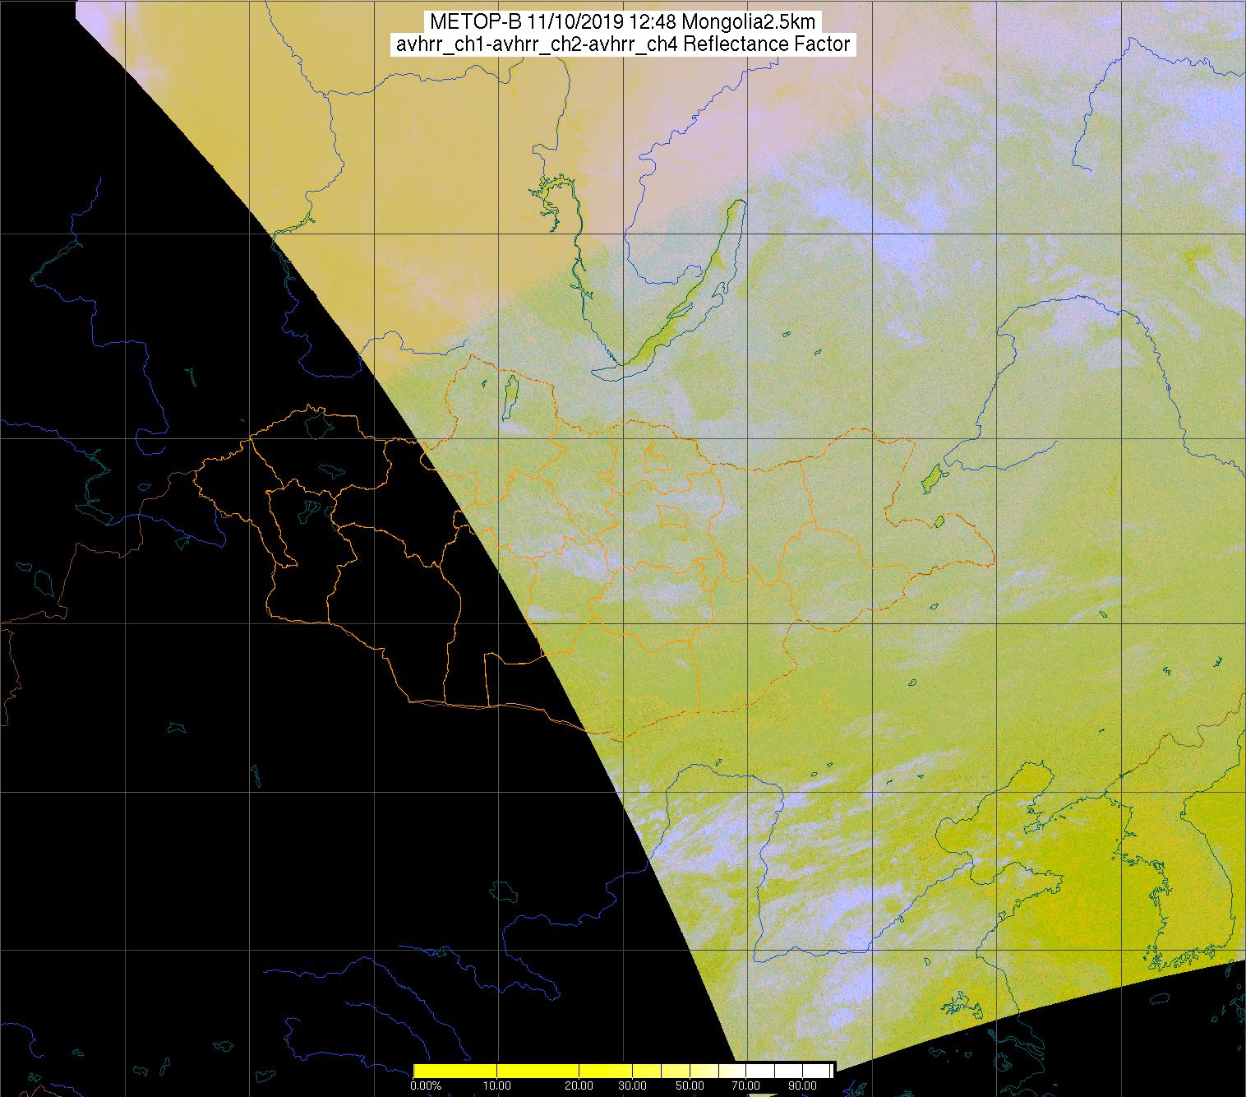Click the green lake east of Mongolia border

pos(931,476)
